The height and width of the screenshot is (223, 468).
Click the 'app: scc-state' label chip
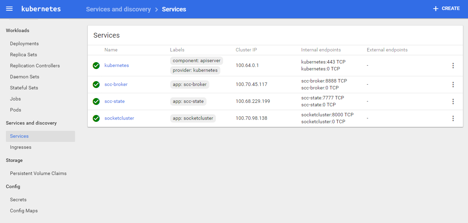click(x=188, y=101)
